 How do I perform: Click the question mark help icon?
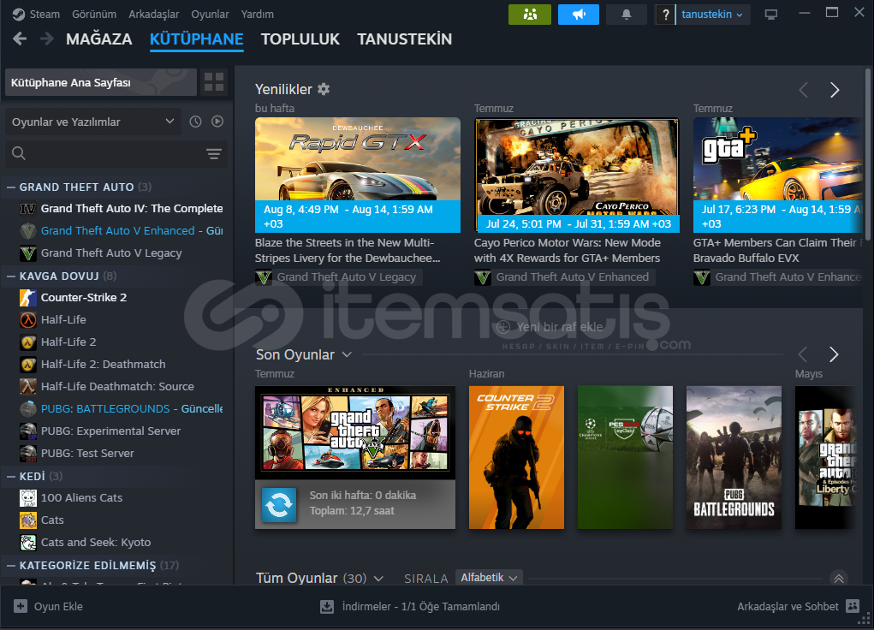tap(665, 15)
